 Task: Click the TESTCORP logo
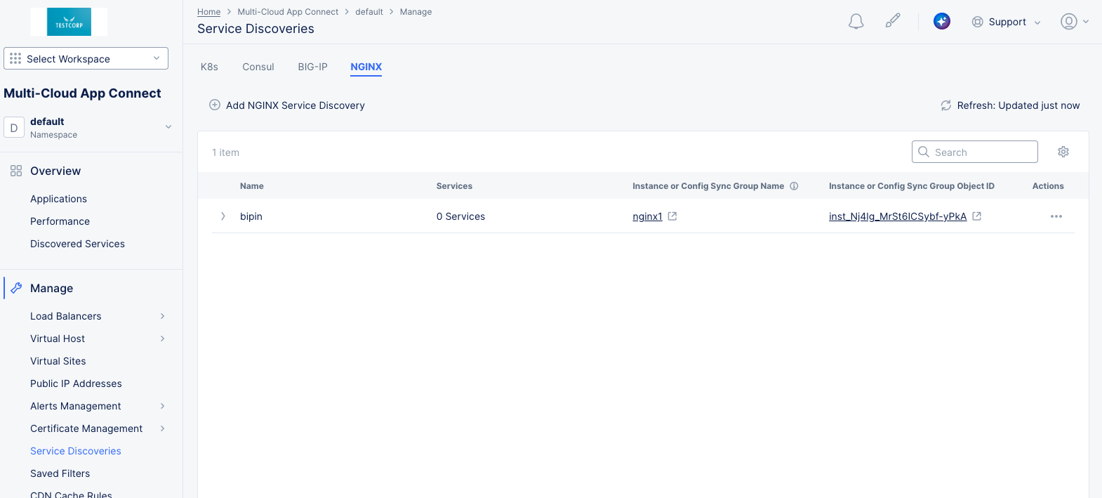pos(69,22)
